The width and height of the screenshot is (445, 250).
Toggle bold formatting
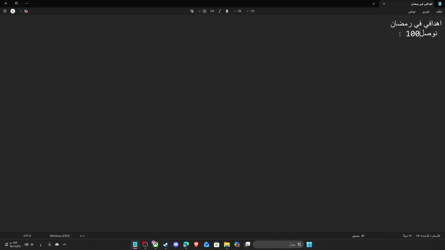[227, 11]
